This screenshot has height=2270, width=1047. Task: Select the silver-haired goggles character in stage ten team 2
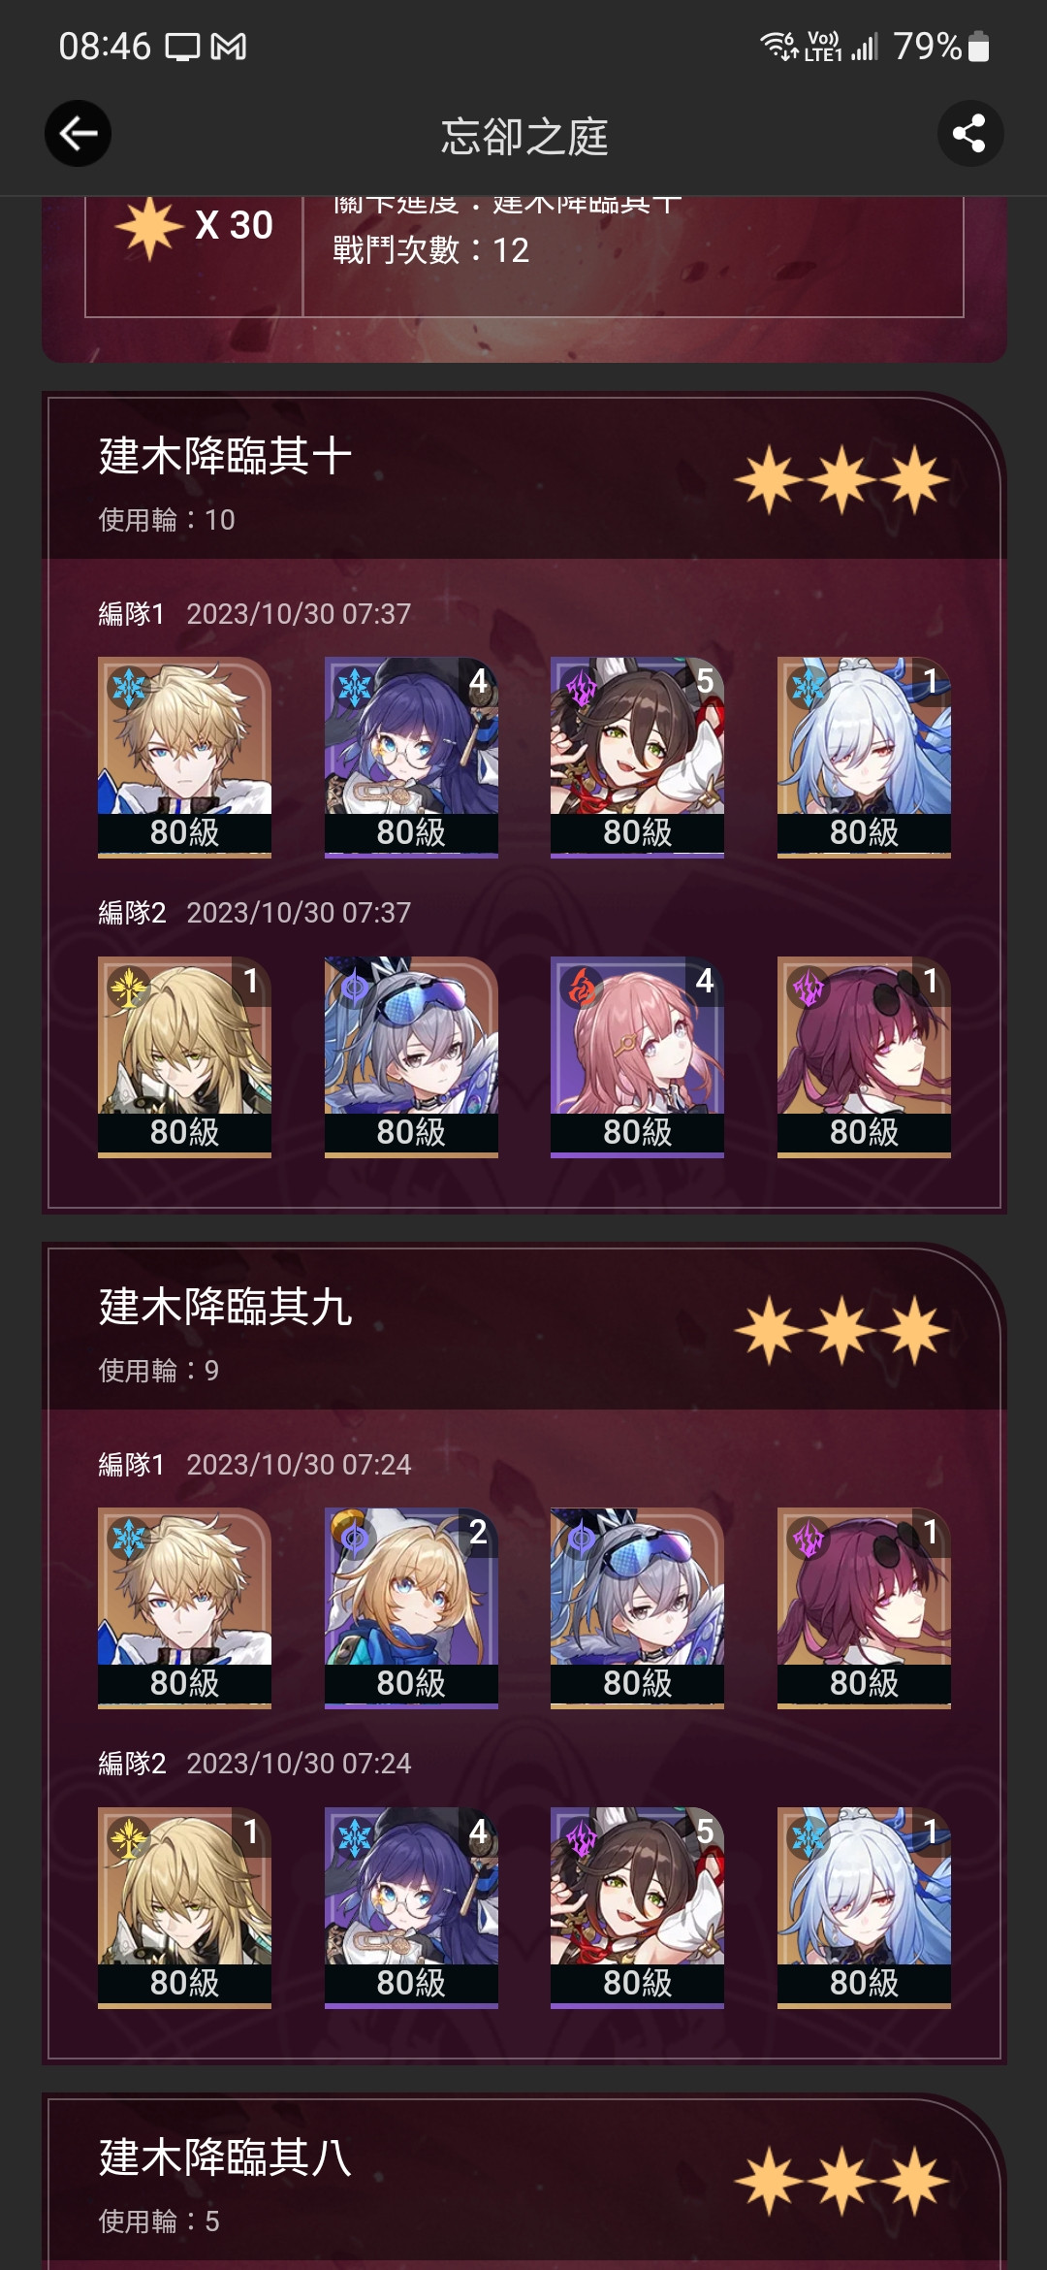pyautogui.click(x=411, y=1056)
